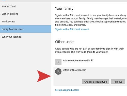The image size is (127, 96).
Task: Remove the info@pntbrother.com account
Action: click(x=118, y=82)
